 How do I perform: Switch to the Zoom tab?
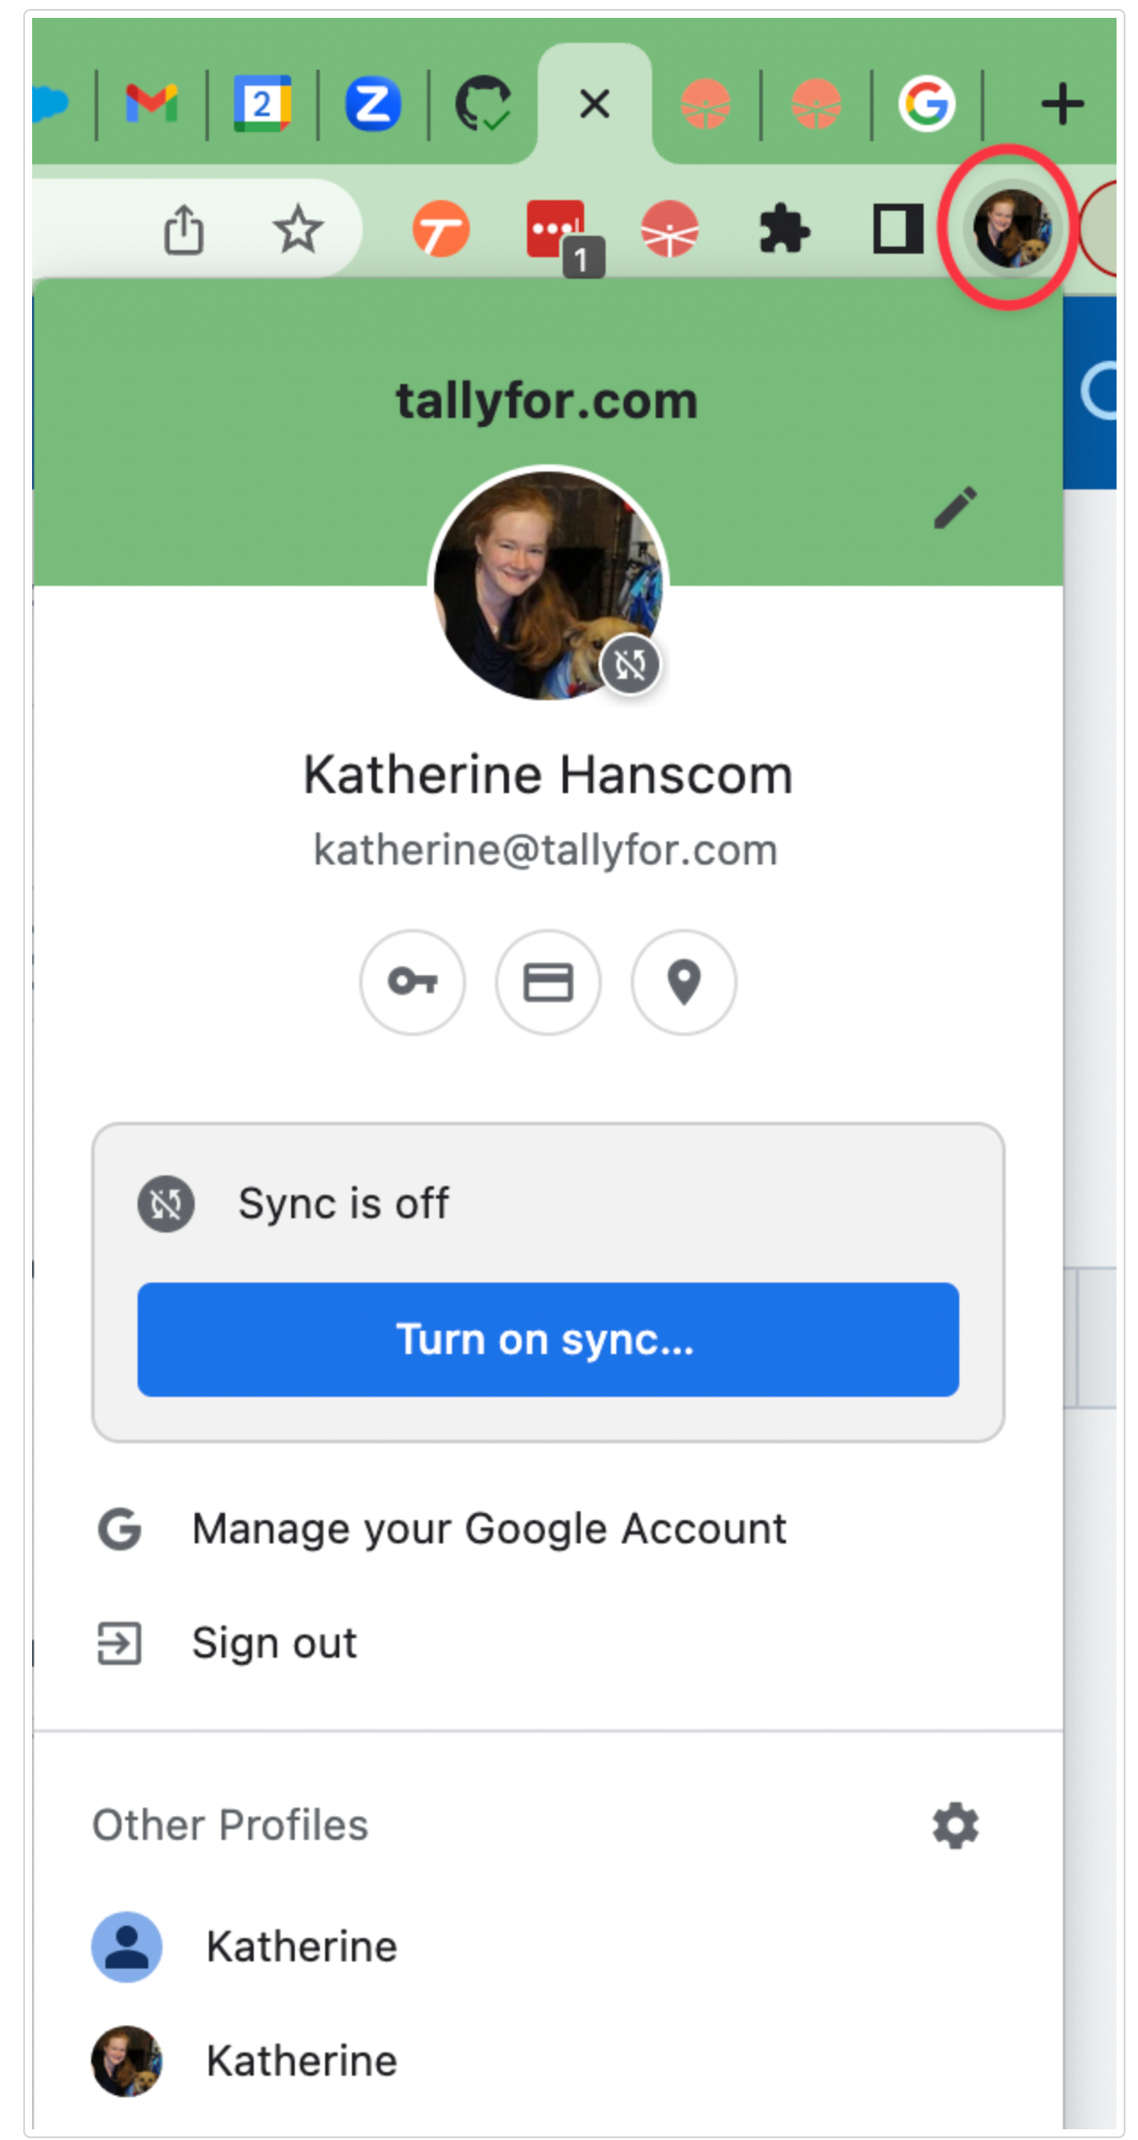(x=372, y=104)
